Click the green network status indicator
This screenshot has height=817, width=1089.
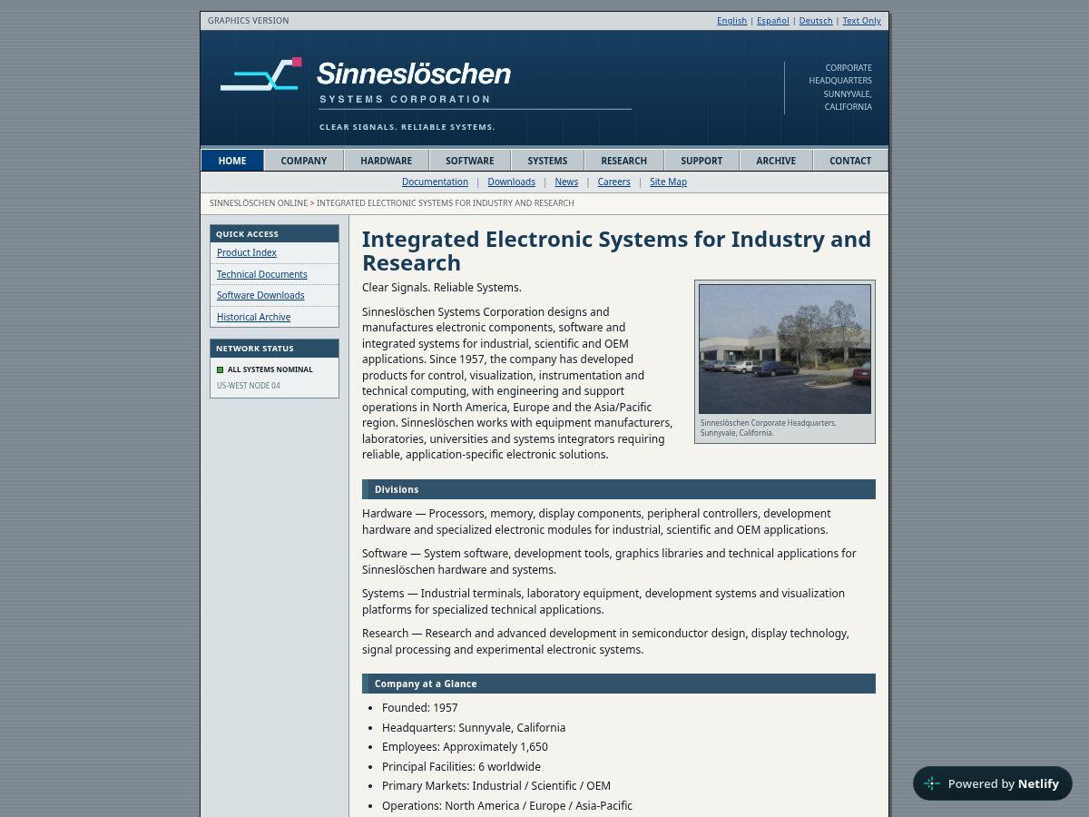(x=220, y=369)
